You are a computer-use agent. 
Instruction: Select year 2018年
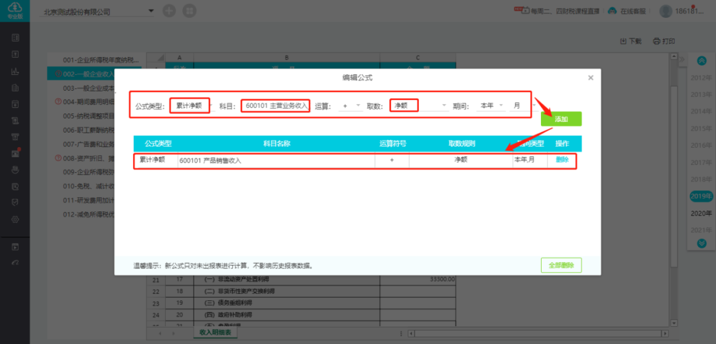(701, 180)
